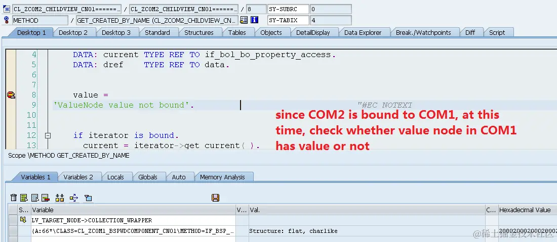Click the navigate-to-source icon after the method name

pyautogui.click(x=244, y=20)
